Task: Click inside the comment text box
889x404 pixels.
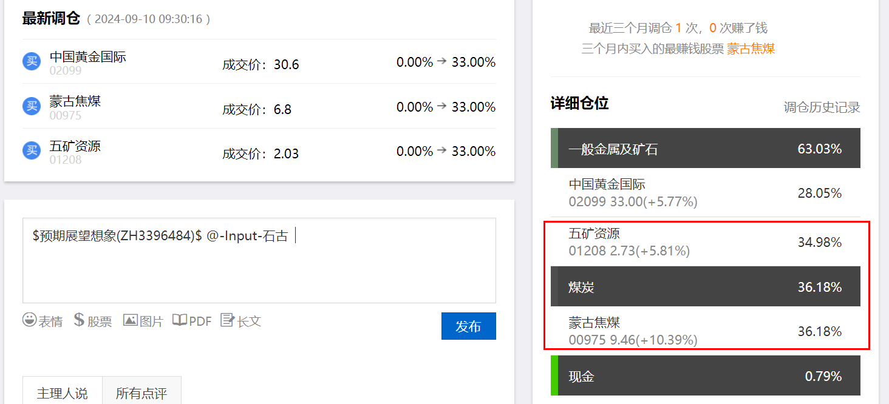Action: tap(259, 267)
